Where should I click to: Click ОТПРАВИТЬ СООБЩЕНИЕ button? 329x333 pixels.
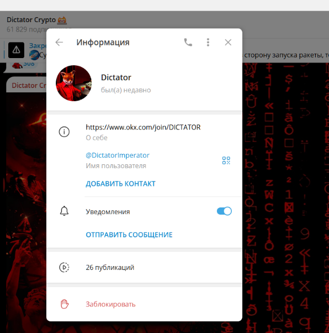(x=129, y=235)
